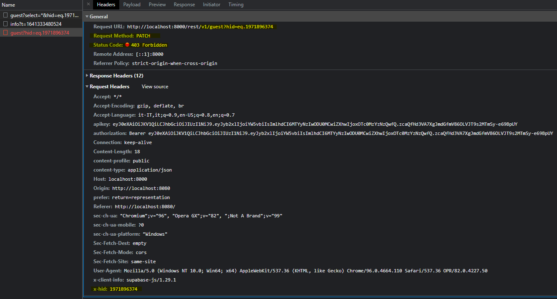Click the sec-ch-ua-platform value "Windows"
The width and height of the screenshot is (557, 299).
(x=155, y=234)
